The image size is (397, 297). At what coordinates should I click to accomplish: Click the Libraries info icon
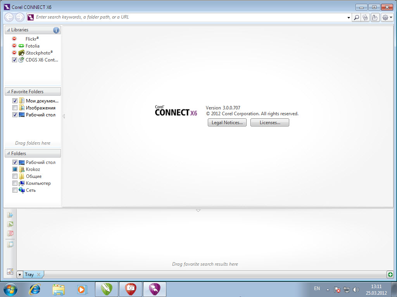(x=56, y=30)
